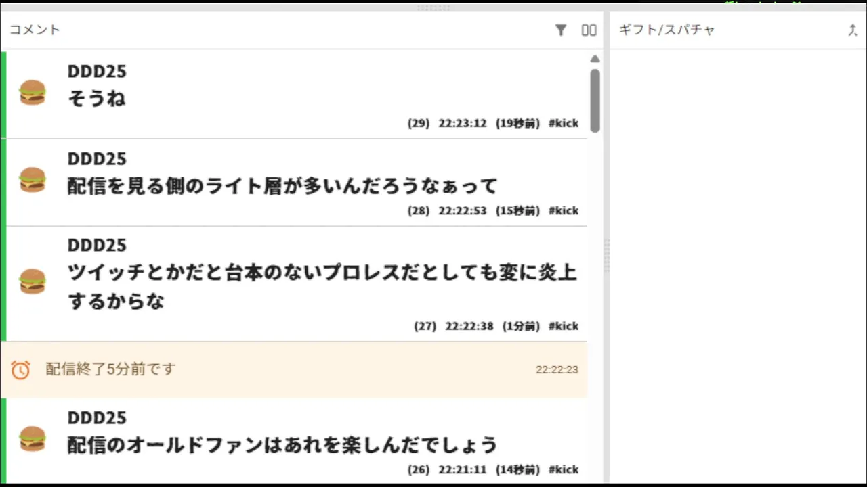The height and width of the screenshot is (487, 867).
Task: Click the alarm clock notification icon
Action: pos(20,369)
